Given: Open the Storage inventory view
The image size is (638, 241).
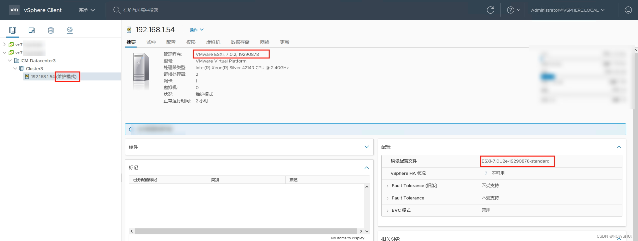Looking at the screenshot, I should [x=51, y=30].
